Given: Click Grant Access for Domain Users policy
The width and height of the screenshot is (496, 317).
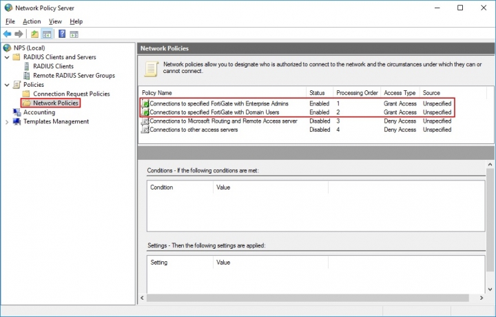Looking at the screenshot, I should click(x=400, y=112).
